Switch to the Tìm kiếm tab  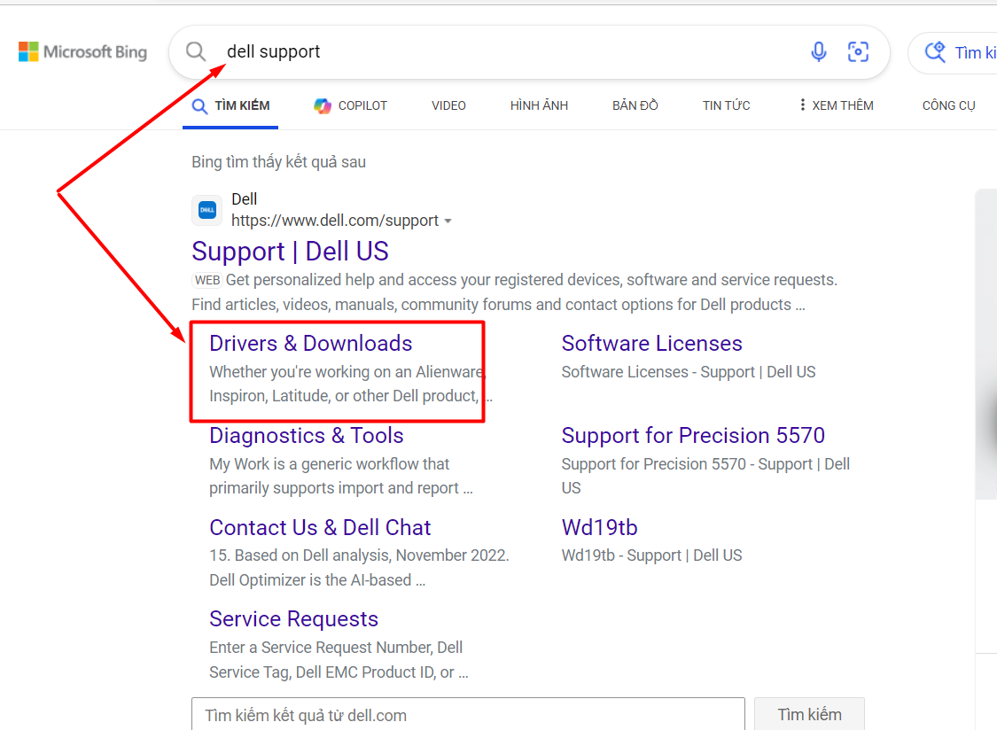pos(230,105)
